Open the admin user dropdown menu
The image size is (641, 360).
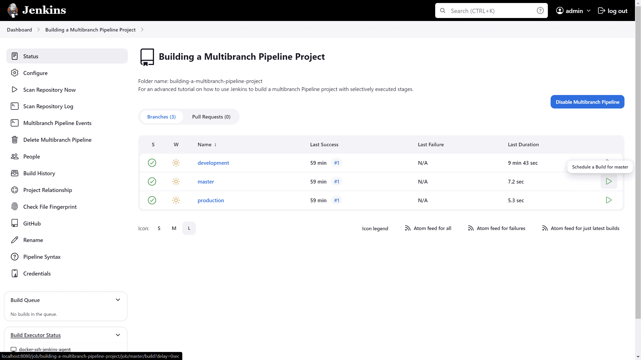(x=589, y=11)
